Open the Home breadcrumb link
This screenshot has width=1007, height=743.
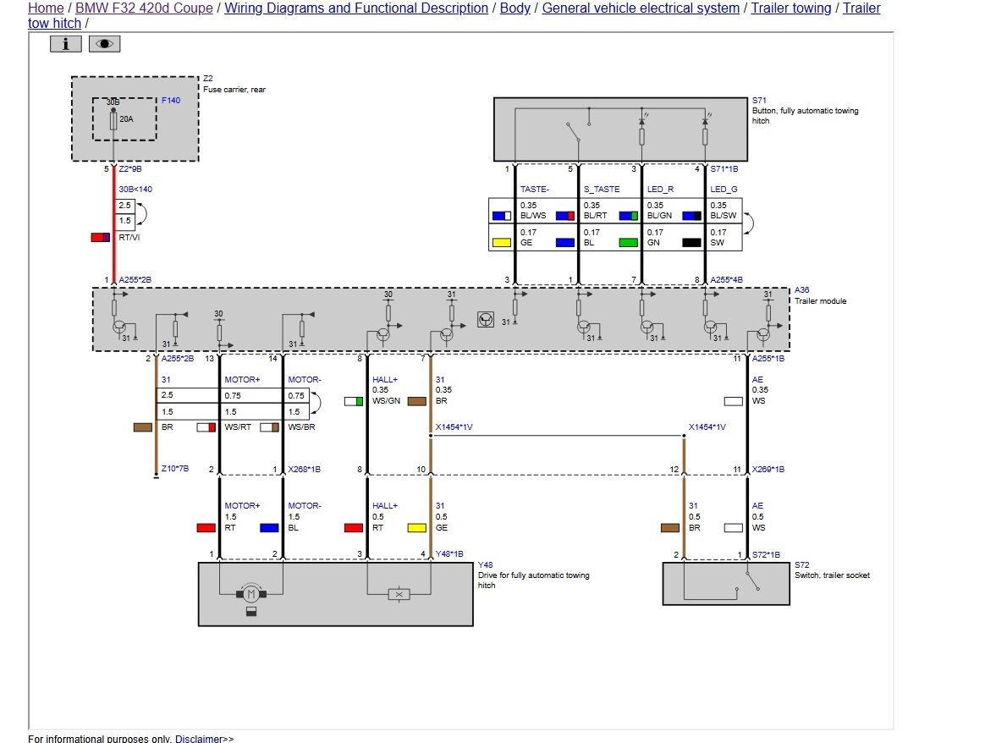click(x=46, y=8)
